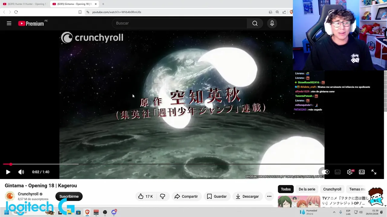Download video with Descargar button

tap(247, 197)
